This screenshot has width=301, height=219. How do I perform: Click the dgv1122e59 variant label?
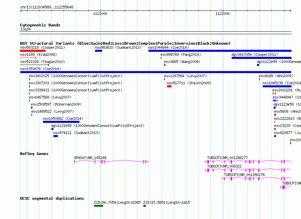(279, 62)
